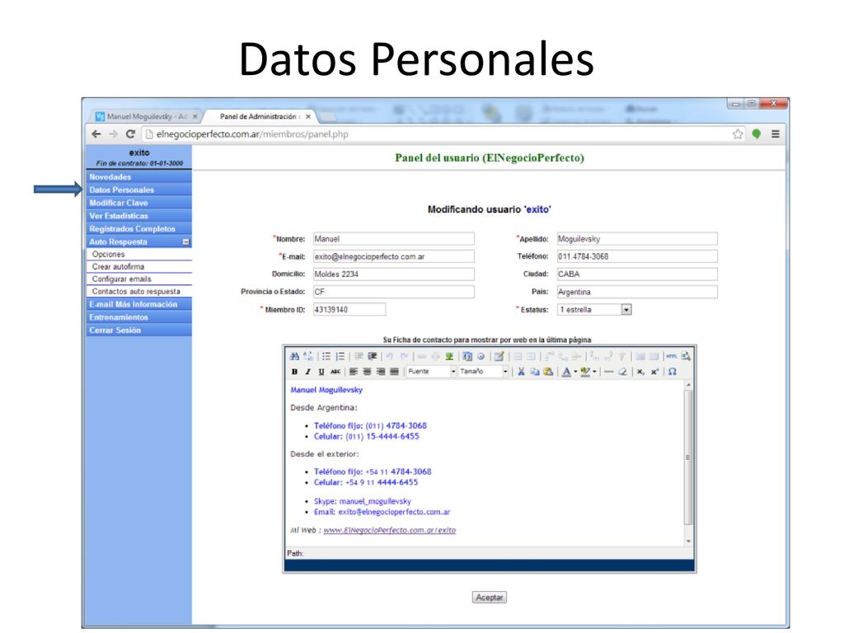Click the www.ElNegocioPerfecto.com.ar/exito link
This screenshot has height=633, width=844.
tap(390, 530)
